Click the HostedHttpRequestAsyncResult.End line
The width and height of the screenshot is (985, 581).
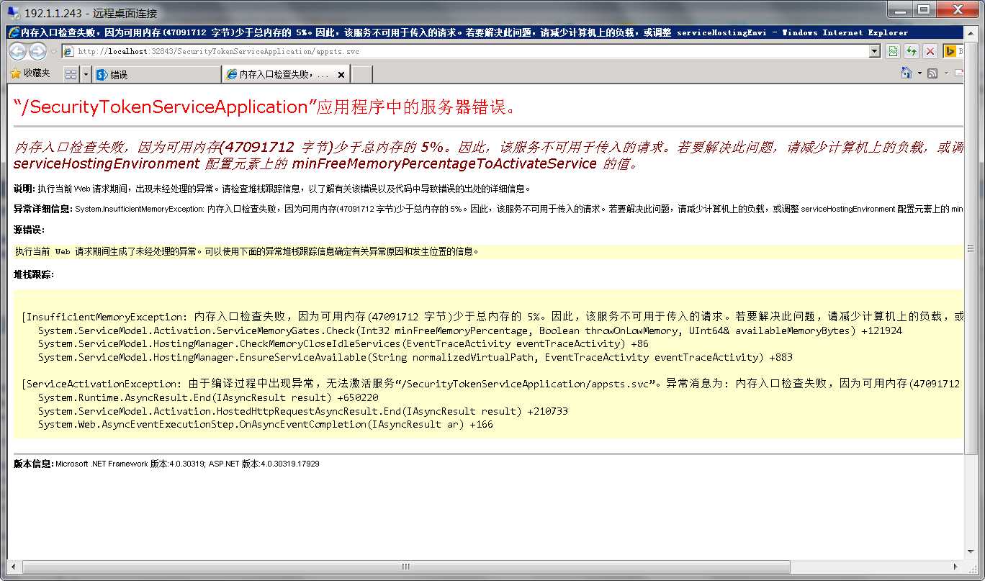(303, 411)
